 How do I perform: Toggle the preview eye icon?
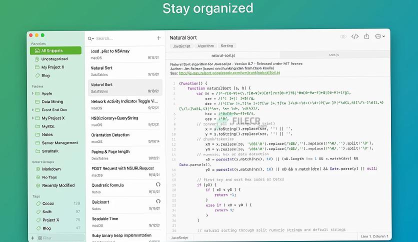coord(343,36)
